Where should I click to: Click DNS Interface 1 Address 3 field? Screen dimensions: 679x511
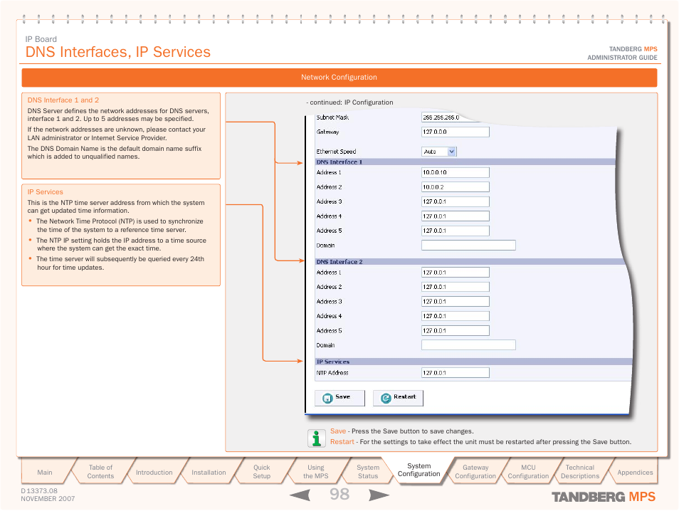[x=455, y=201]
